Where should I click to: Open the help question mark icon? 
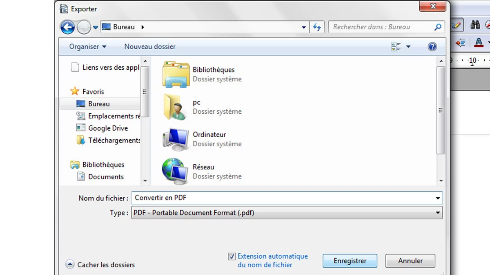(432, 47)
